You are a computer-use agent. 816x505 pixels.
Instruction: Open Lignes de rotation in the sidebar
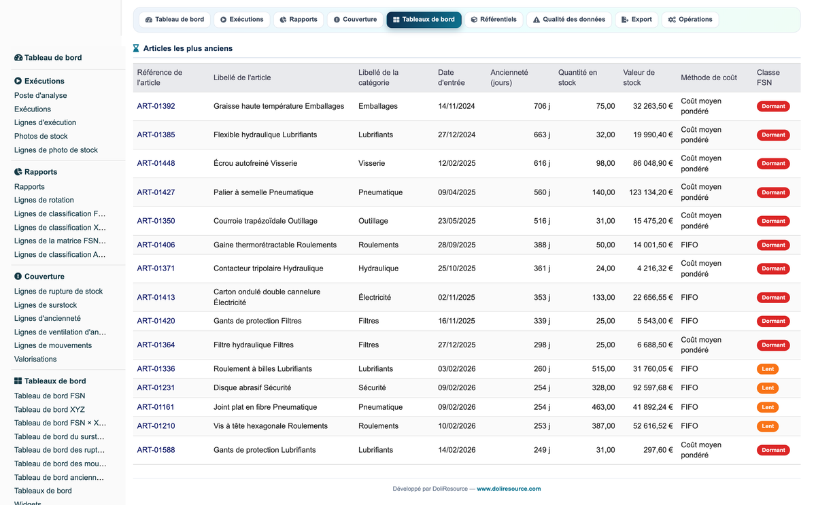tap(44, 201)
